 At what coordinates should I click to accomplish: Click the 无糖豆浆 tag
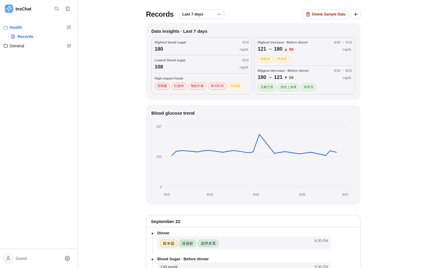(267, 87)
